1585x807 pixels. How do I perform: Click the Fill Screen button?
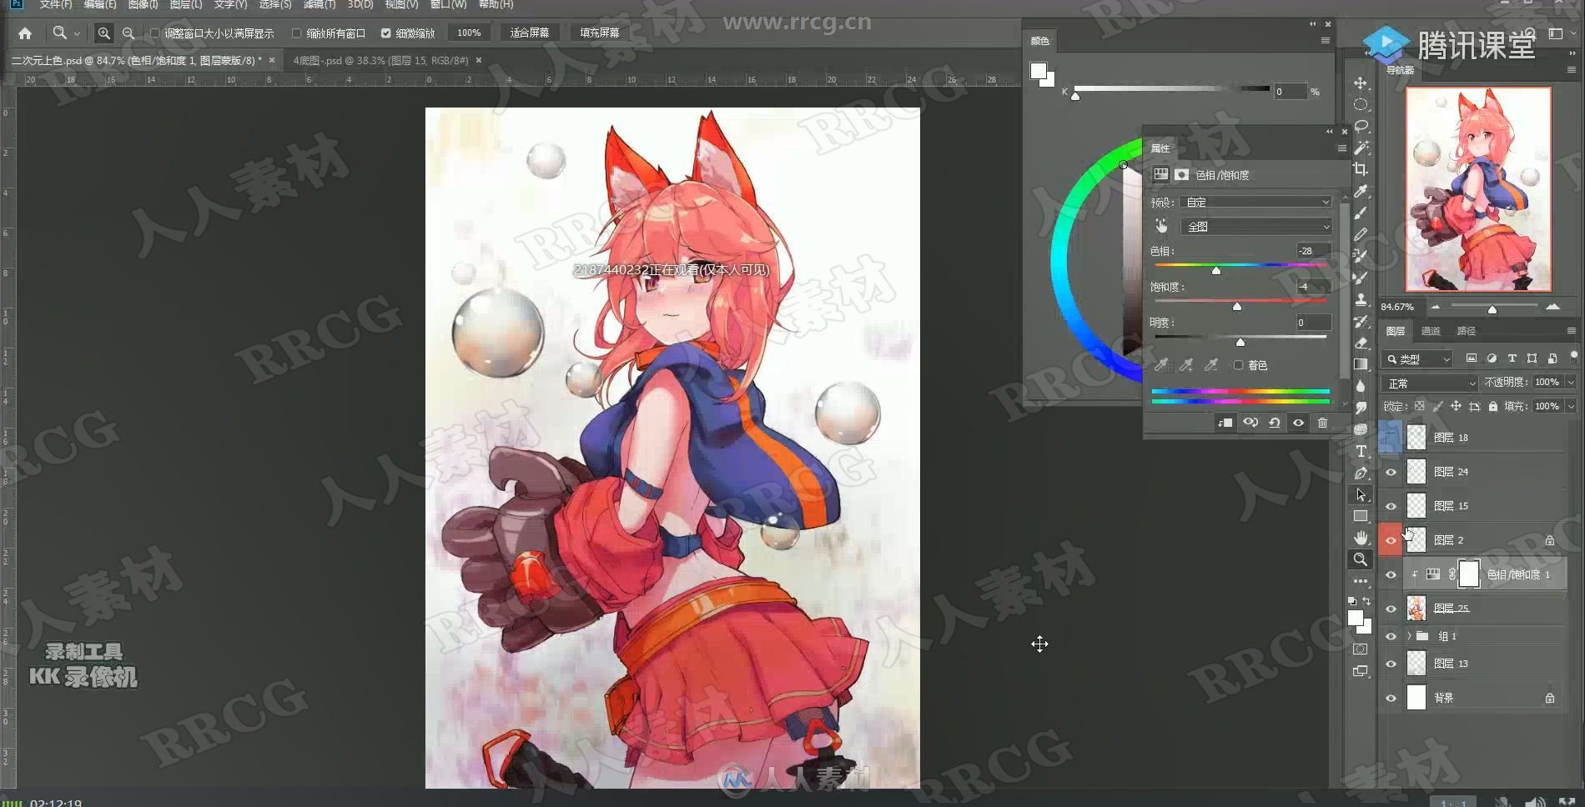pyautogui.click(x=600, y=33)
